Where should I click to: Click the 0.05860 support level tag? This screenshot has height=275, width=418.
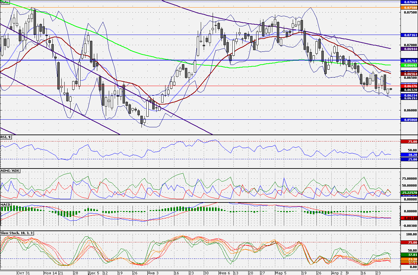[409, 120]
